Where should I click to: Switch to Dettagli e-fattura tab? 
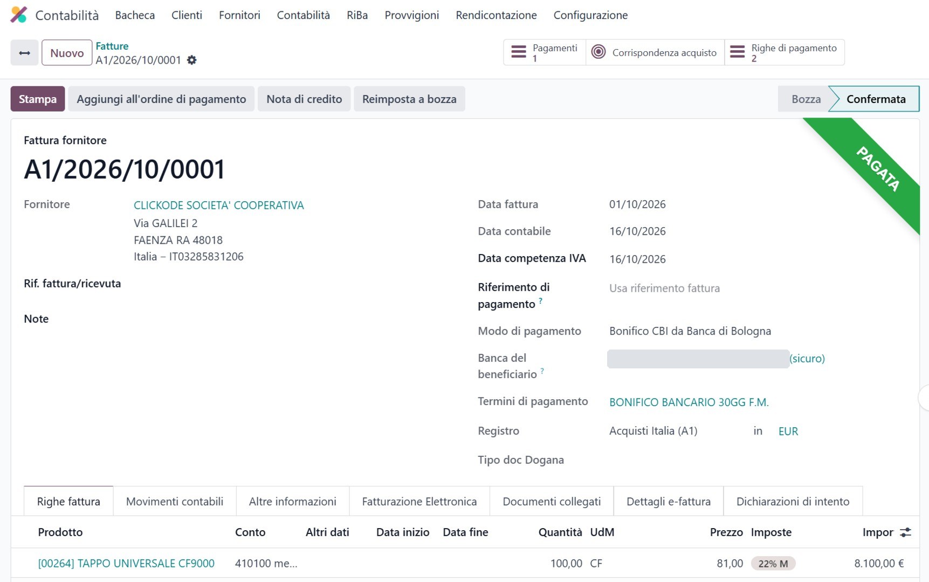click(x=669, y=501)
